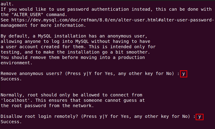This screenshot has width=215, height=129.
Task: Click the 'Disallow root login remotely?' prompt text
Action: click(39, 117)
